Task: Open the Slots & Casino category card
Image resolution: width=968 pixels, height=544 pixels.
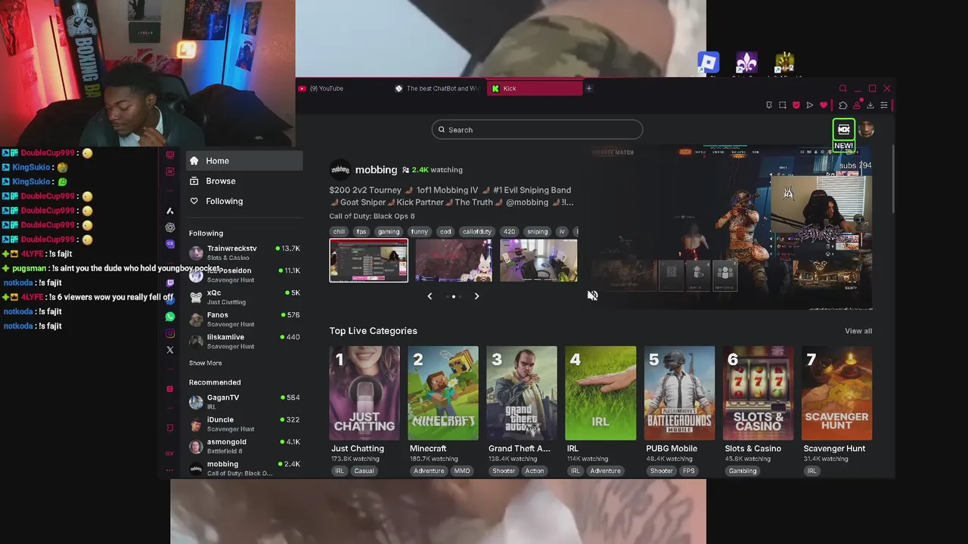Action: click(x=758, y=393)
